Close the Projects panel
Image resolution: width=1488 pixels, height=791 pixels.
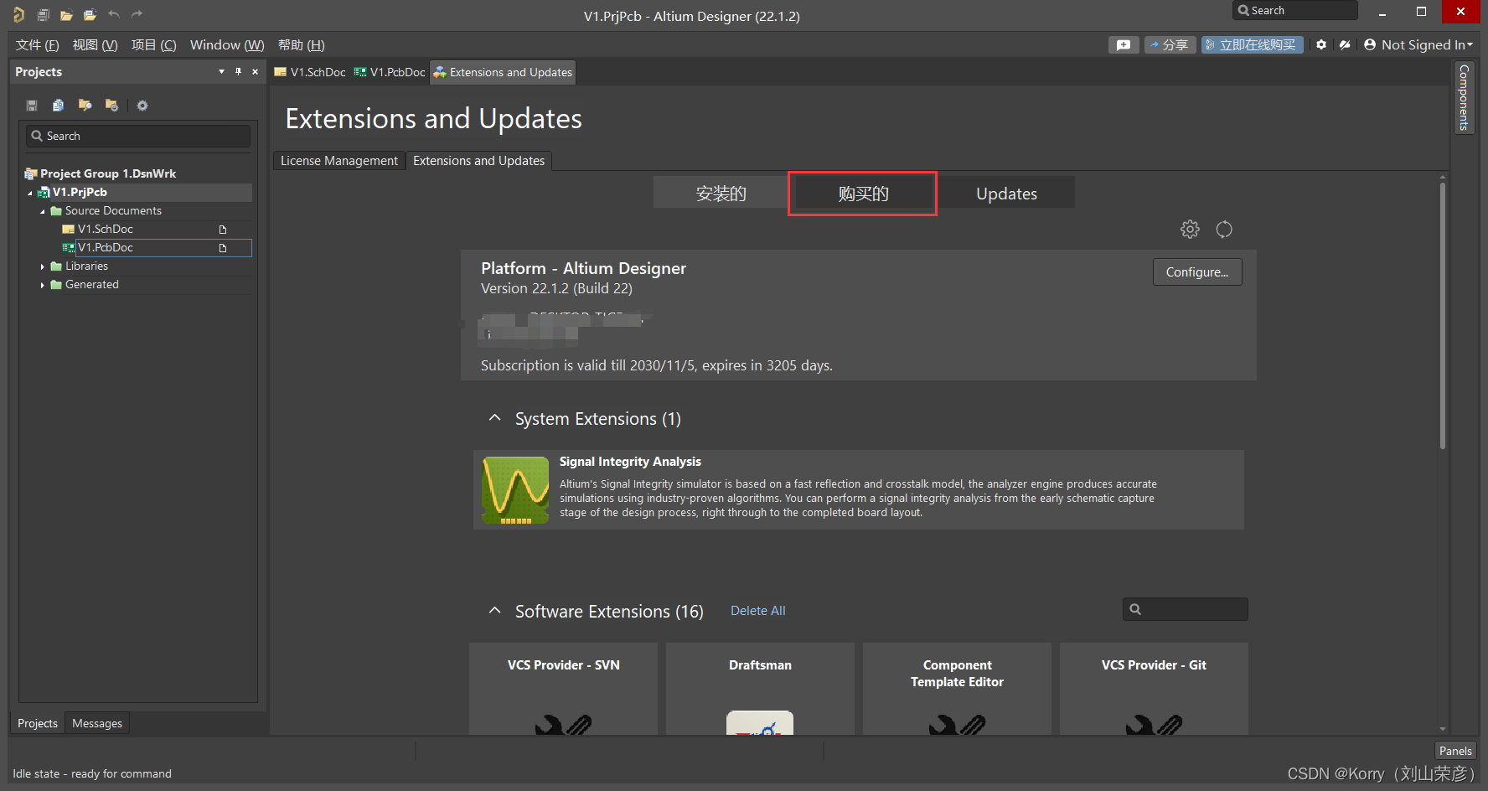click(256, 72)
